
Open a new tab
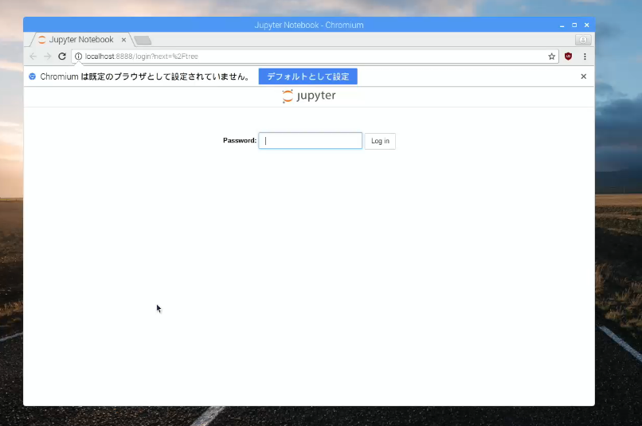point(143,40)
